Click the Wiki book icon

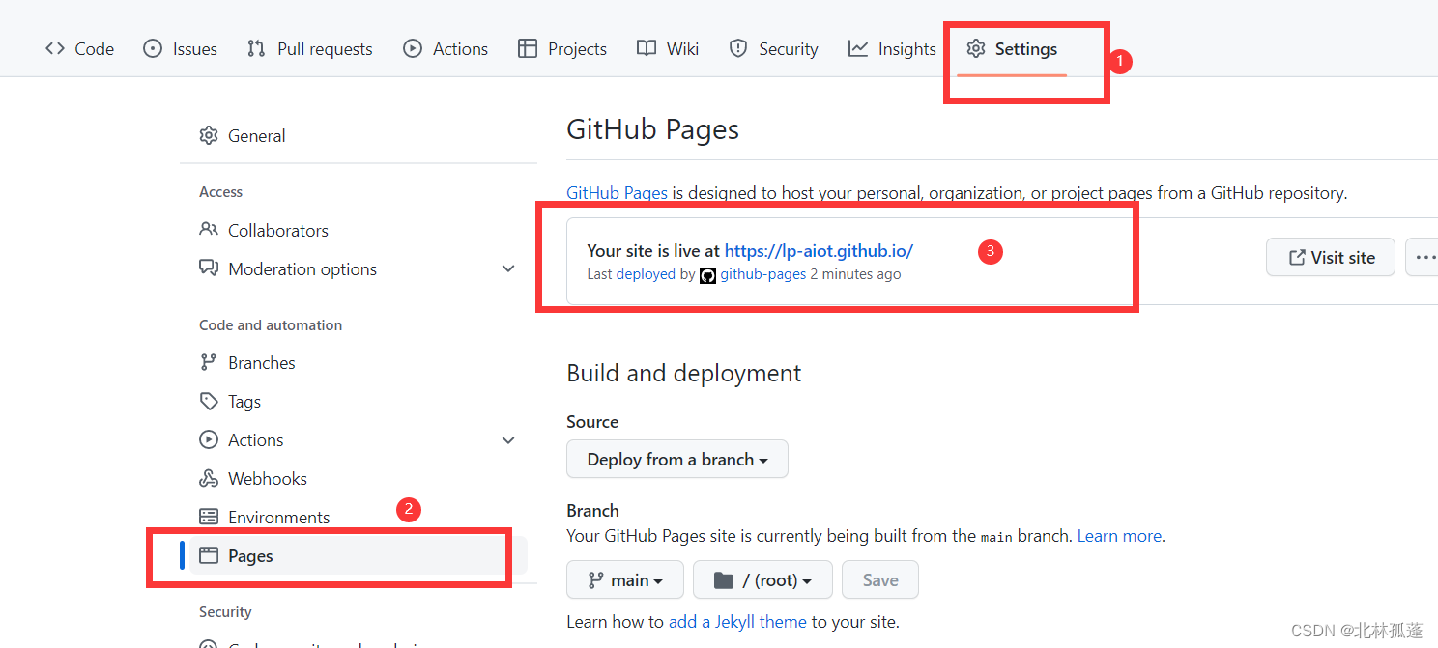(647, 48)
